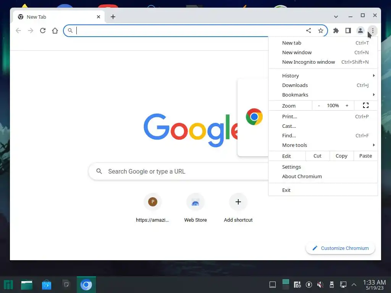Expand the History submenu
This screenshot has height=293, width=391.
(x=323, y=76)
